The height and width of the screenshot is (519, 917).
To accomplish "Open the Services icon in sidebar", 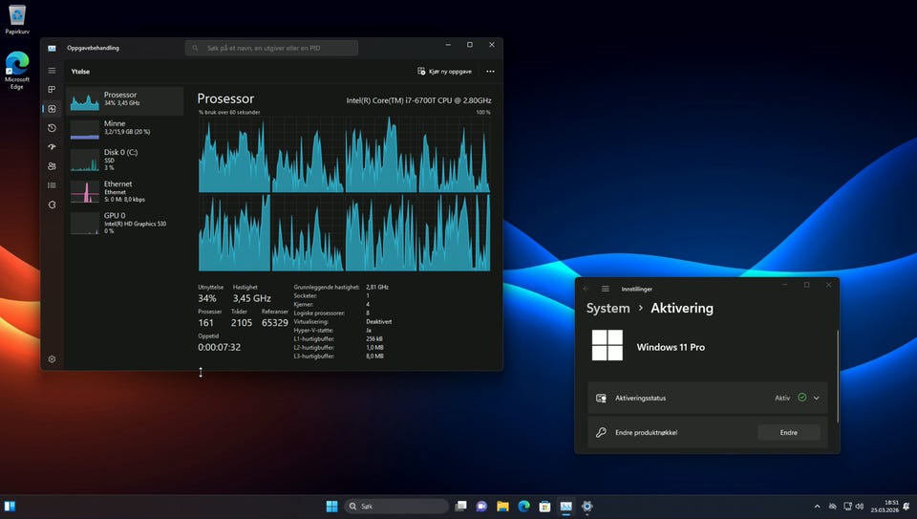I will pos(52,205).
